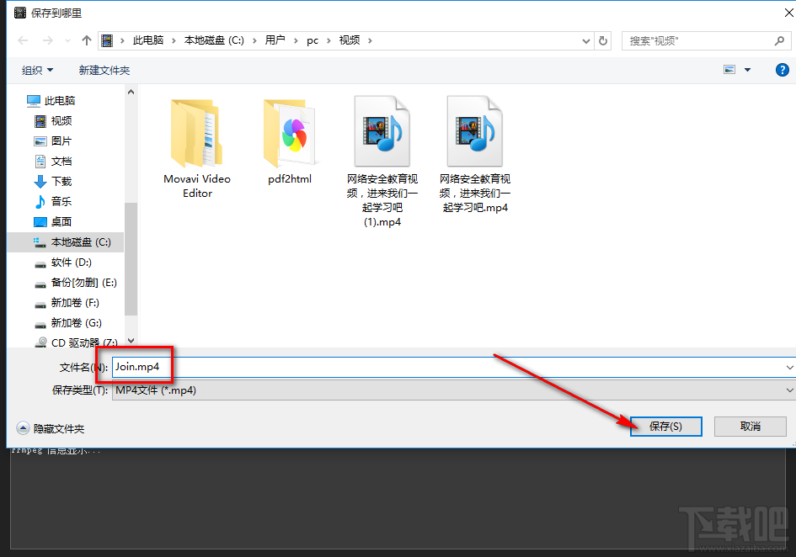This screenshot has height=557, width=796.
Task: Open recent locations dropdown arrow
Action: tap(67, 40)
